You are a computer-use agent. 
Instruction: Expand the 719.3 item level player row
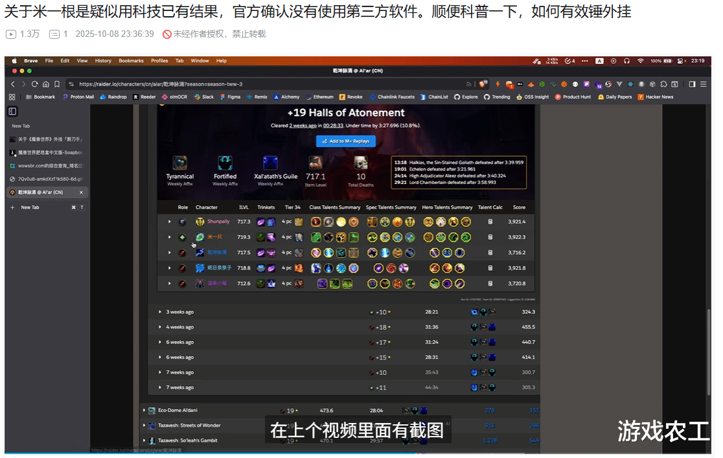click(169, 237)
